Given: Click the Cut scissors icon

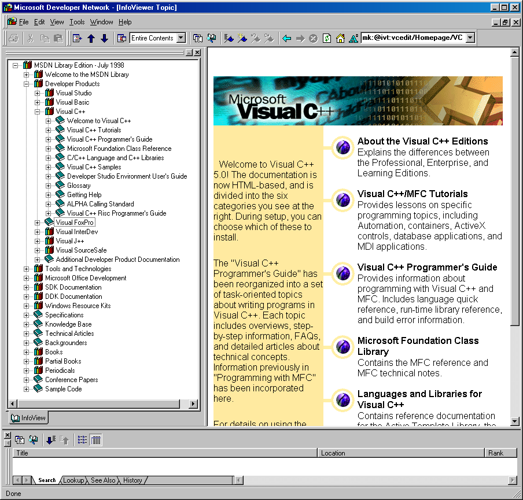Looking at the screenshot, I should (30, 38).
